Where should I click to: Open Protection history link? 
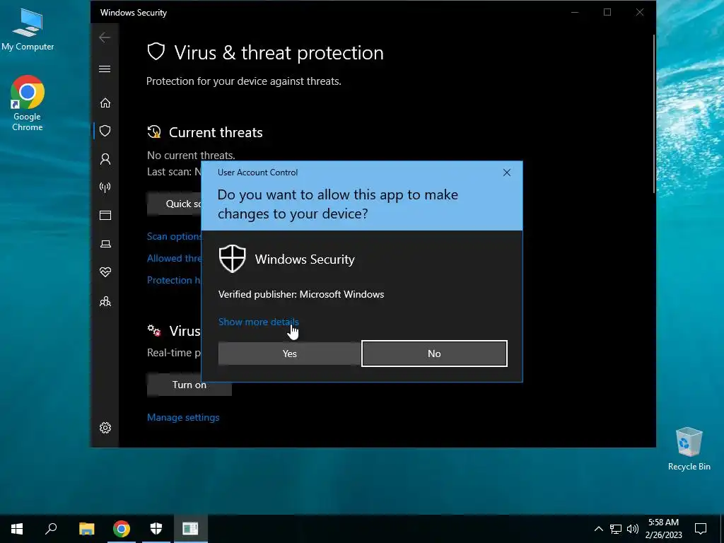[x=174, y=280]
